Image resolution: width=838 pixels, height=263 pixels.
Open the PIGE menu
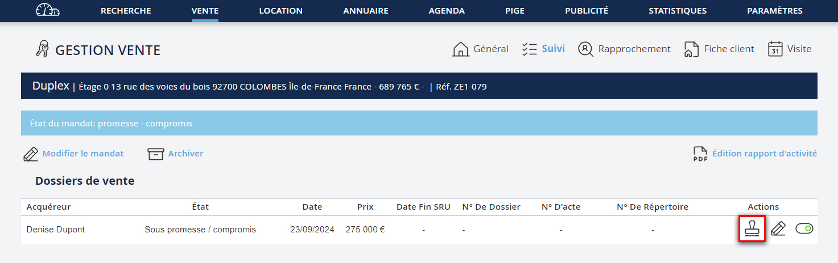coord(515,11)
